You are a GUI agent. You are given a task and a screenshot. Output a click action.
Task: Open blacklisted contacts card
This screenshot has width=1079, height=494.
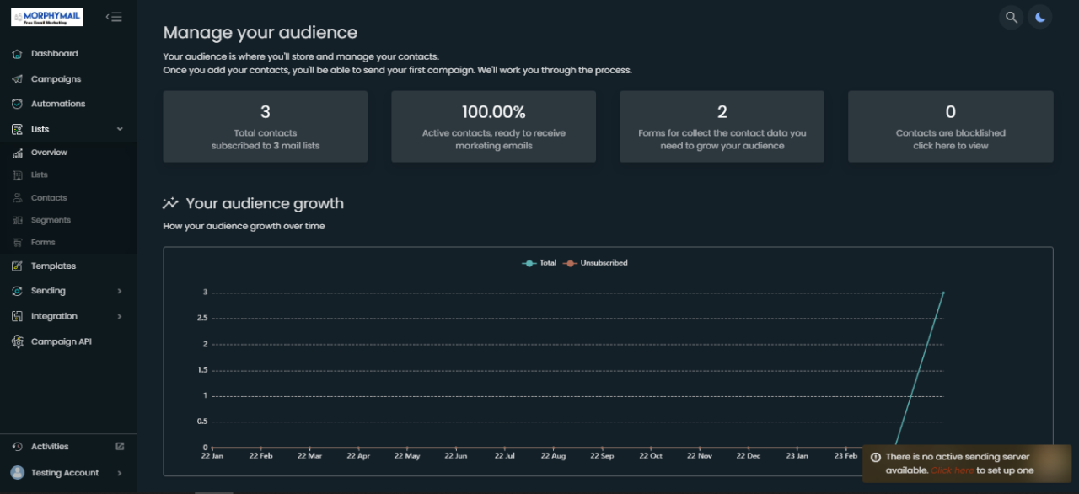click(x=950, y=126)
